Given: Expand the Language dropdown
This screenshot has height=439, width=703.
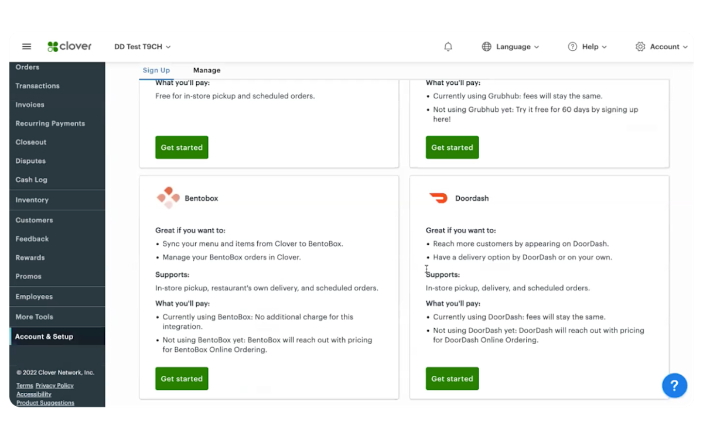Looking at the screenshot, I should (517, 47).
